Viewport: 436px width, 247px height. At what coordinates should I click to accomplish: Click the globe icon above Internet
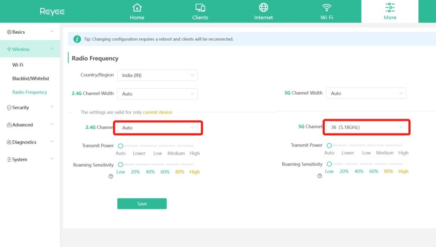tap(263, 8)
